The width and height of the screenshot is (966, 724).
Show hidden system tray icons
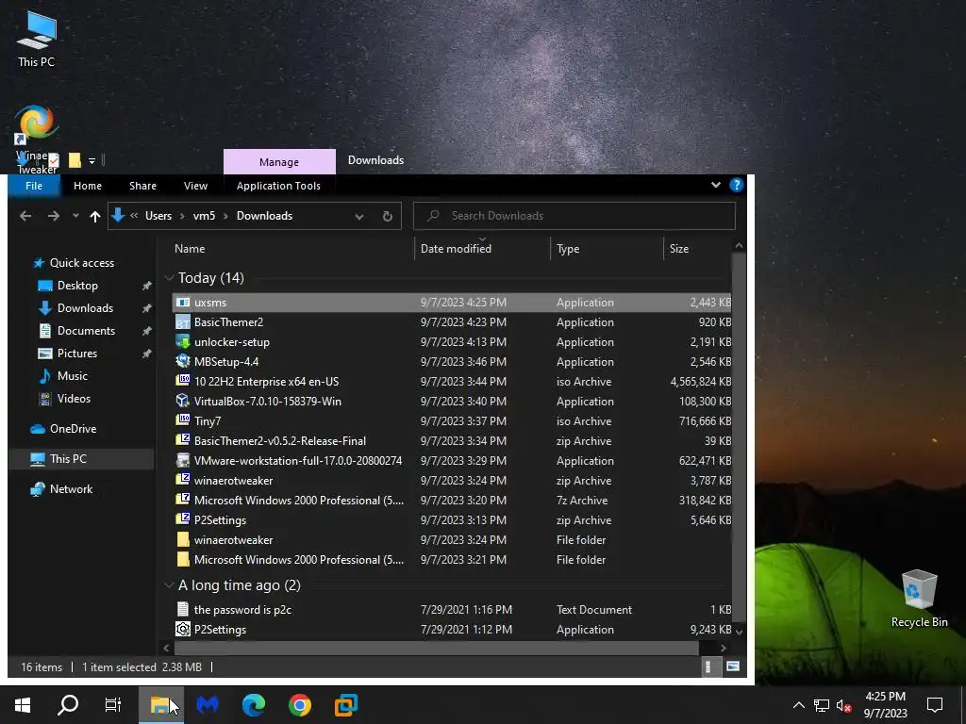798,705
